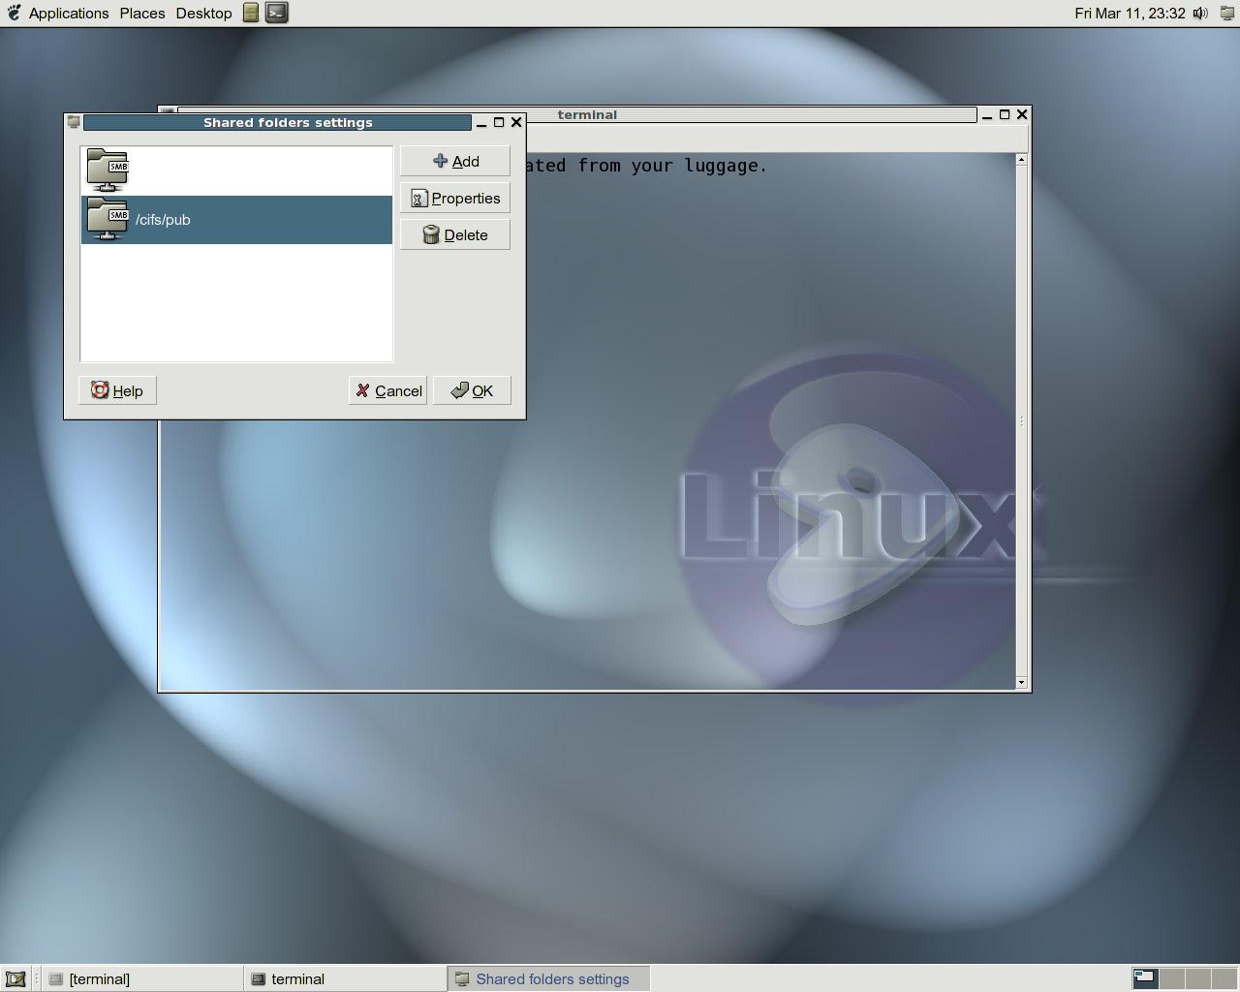
Task: Click the /cifs/pub share name text
Action: (163, 220)
